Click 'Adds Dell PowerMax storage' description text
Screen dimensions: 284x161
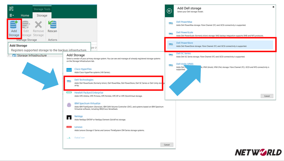[211, 25]
